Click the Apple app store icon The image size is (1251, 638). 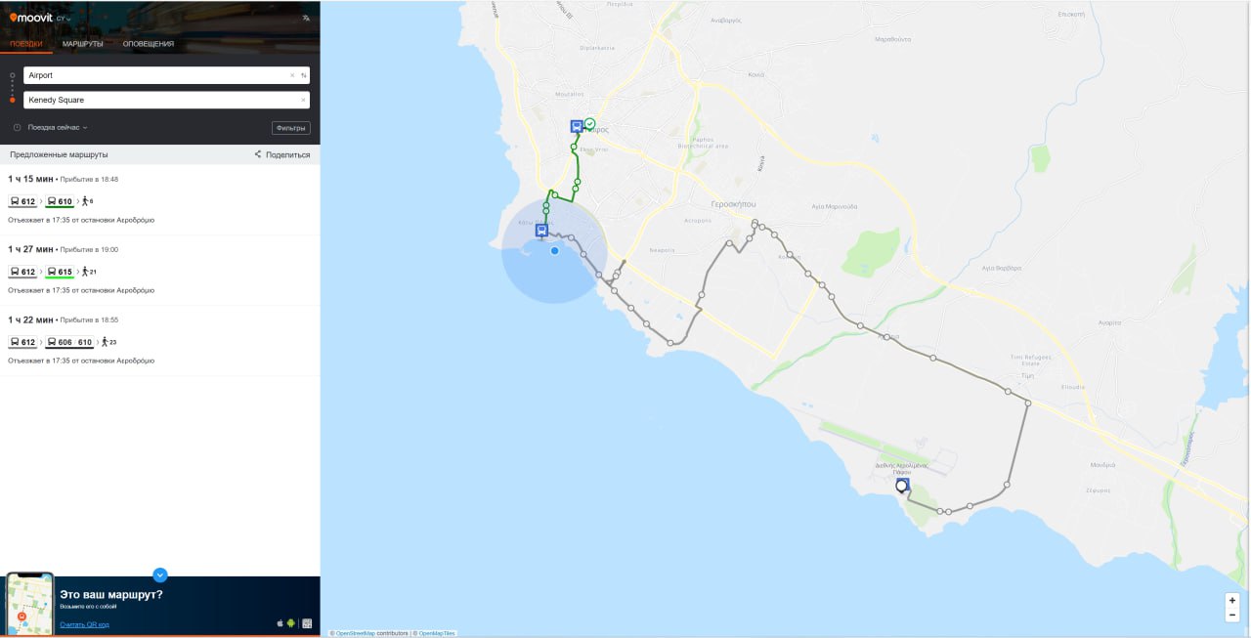[280, 623]
